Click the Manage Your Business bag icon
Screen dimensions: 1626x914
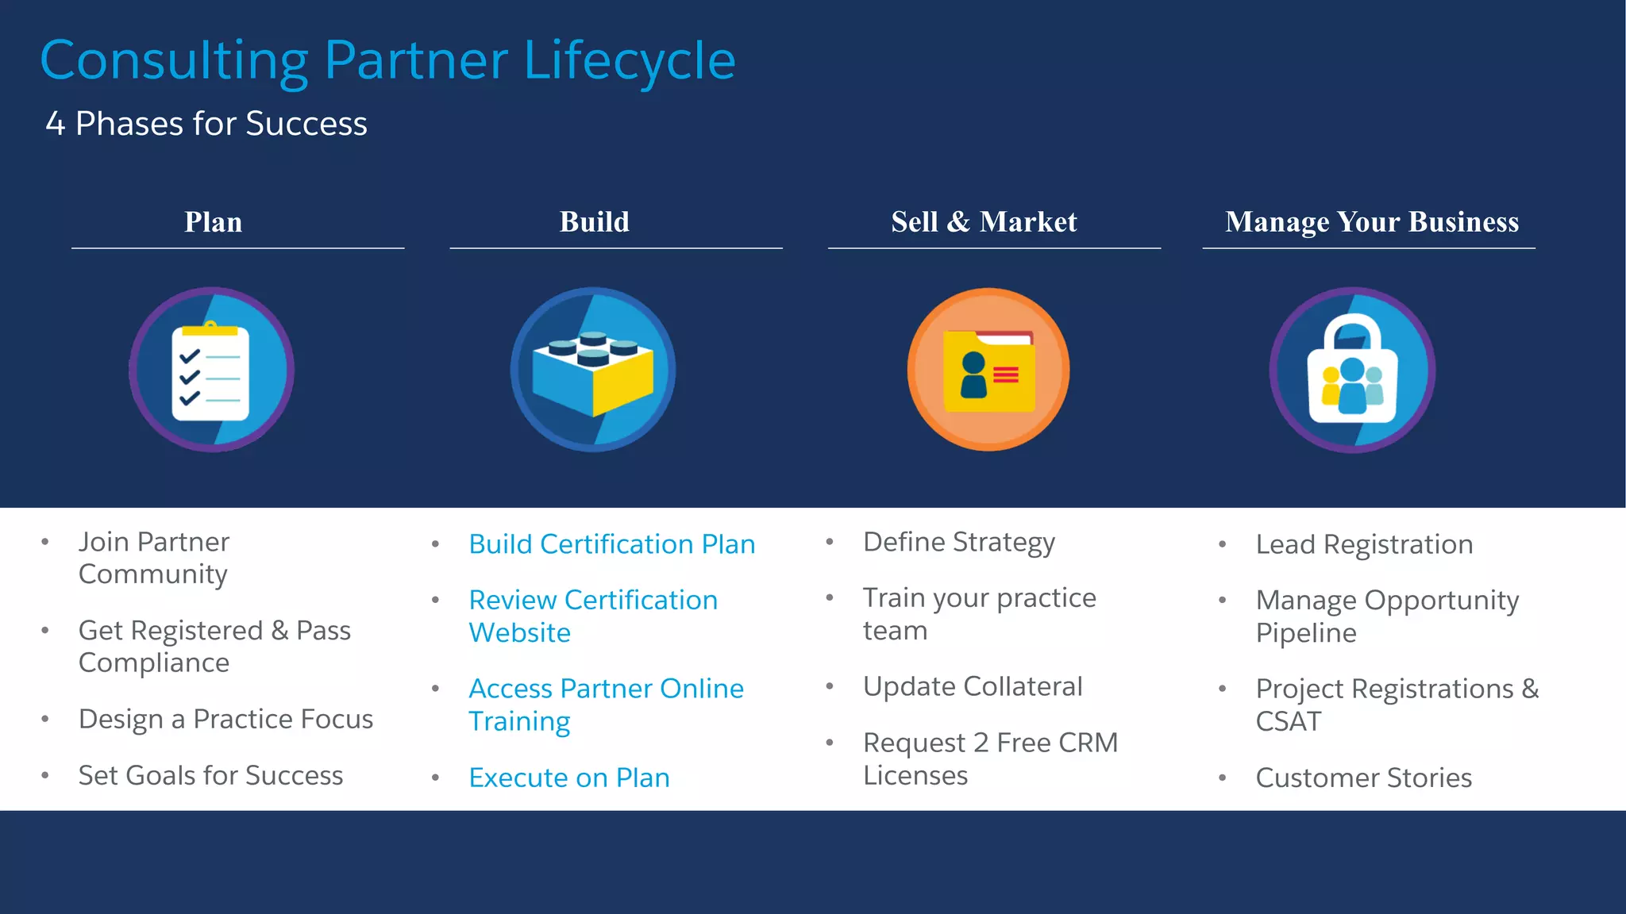(1352, 370)
